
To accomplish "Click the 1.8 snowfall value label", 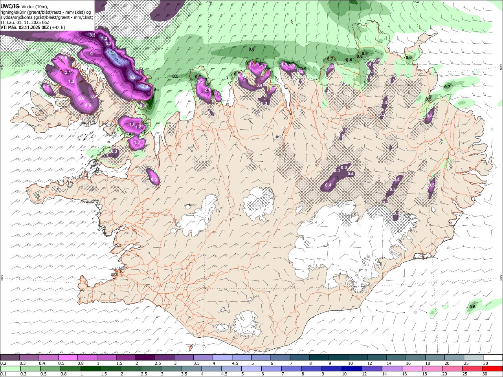I will click(x=138, y=127).
